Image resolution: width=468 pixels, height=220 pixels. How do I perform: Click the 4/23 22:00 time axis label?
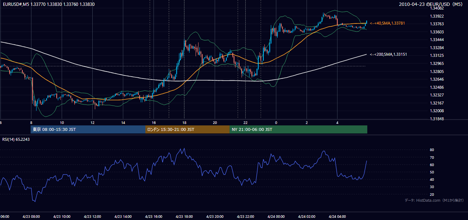[245, 216]
